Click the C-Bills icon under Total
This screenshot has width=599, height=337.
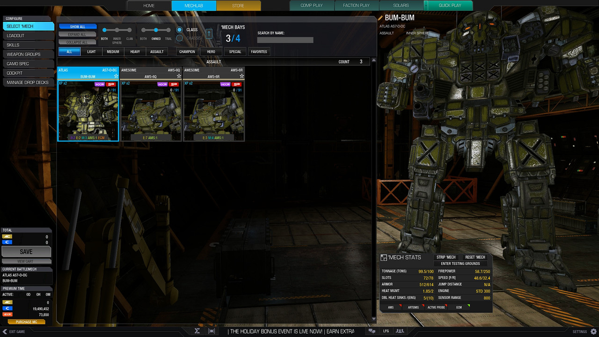7,242
